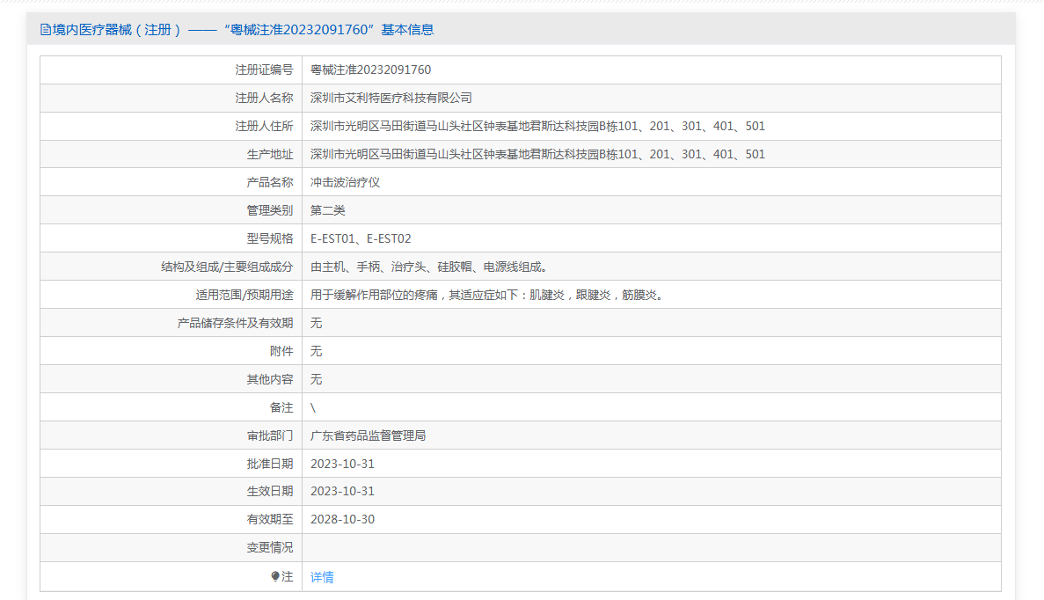1044x600 pixels.
Task: Click the 注册证编号 label
Action: coord(264,70)
